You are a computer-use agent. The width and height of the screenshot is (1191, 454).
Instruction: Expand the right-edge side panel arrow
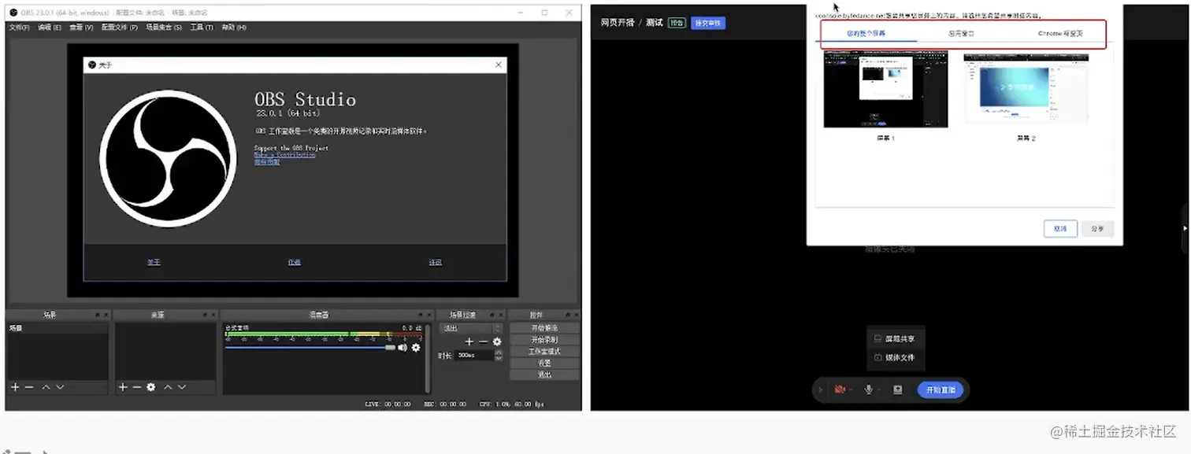(1186, 228)
